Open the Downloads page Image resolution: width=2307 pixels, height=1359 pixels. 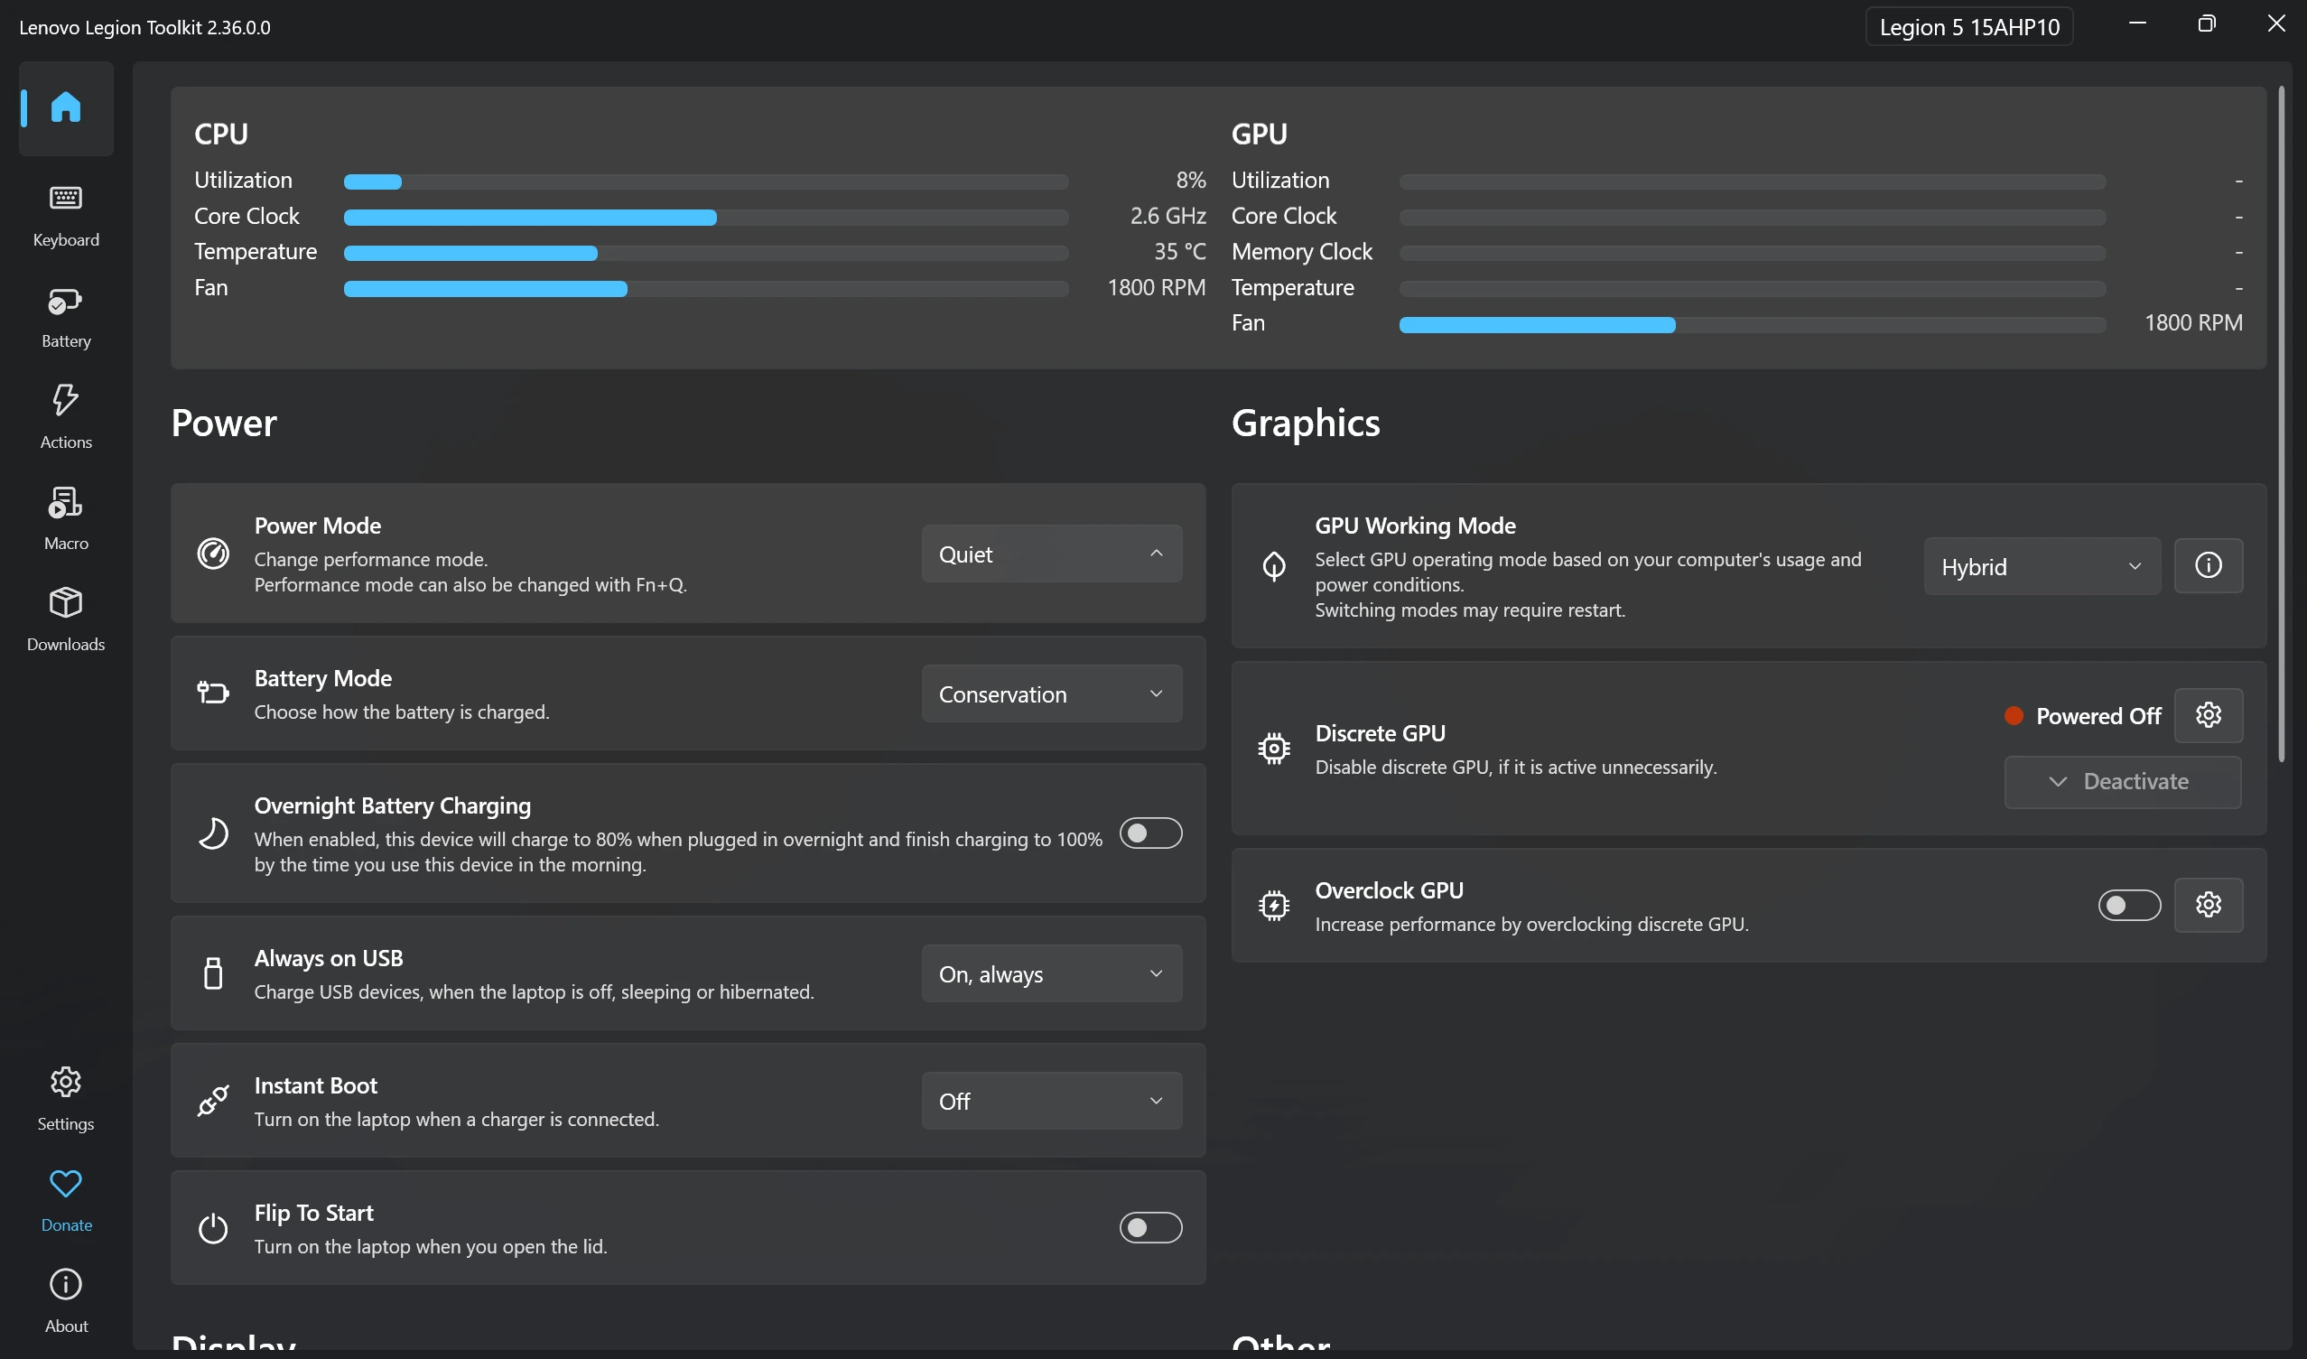pyautogui.click(x=66, y=620)
